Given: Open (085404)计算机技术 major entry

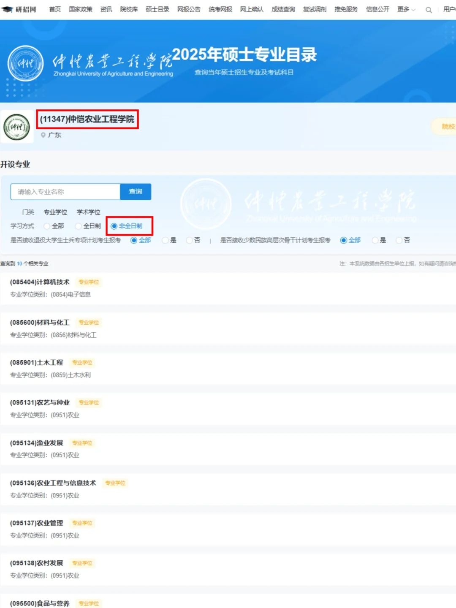Looking at the screenshot, I should coord(40,282).
